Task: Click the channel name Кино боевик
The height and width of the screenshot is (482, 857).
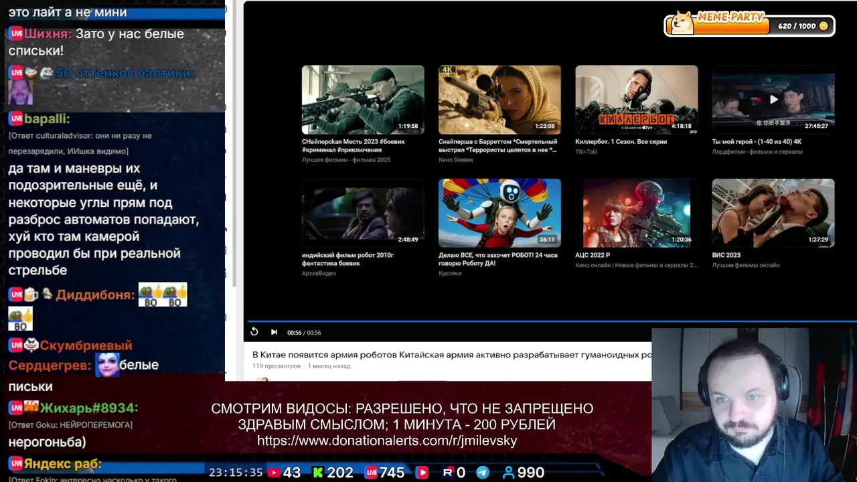Action: pyautogui.click(x=456, y=160)
